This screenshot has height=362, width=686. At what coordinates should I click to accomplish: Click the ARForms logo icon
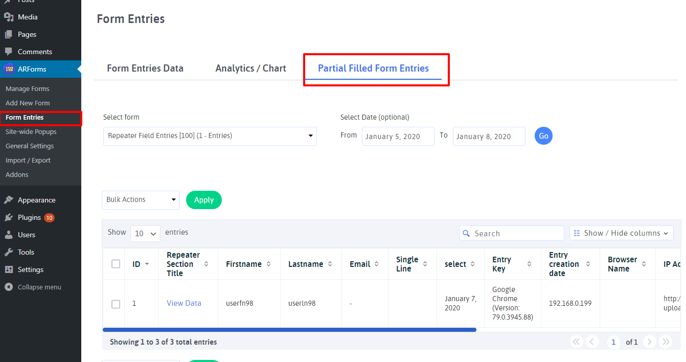click(9, 69)
